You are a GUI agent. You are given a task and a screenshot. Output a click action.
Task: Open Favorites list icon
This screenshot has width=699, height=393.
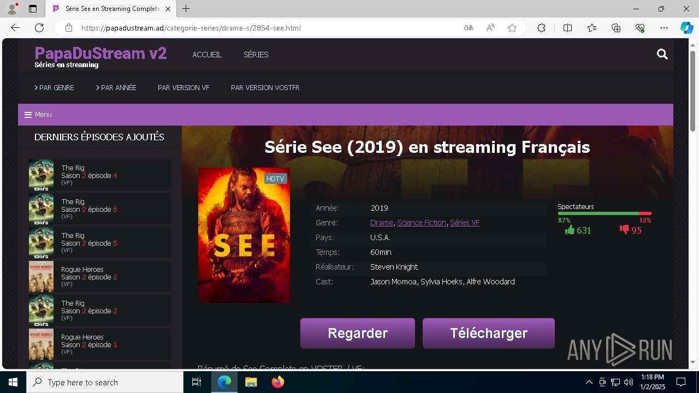(592, 28)
